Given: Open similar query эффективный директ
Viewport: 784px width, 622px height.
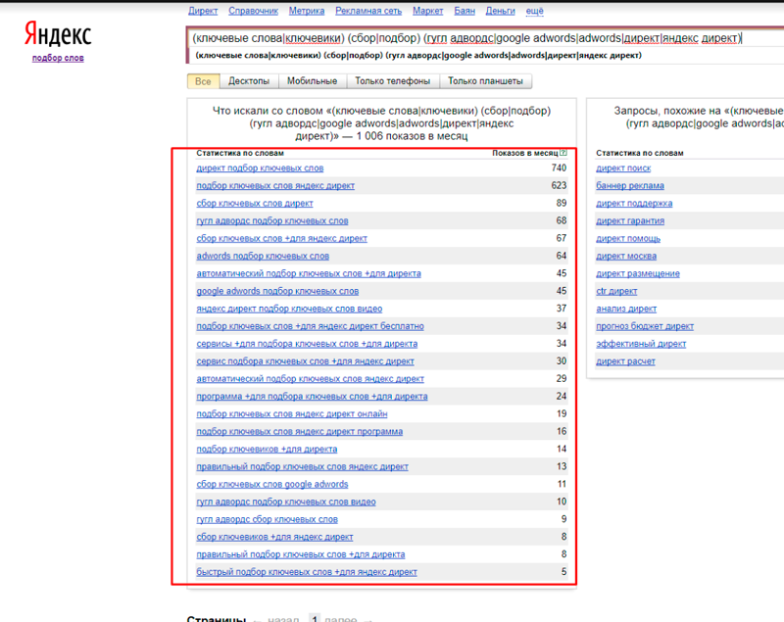Looking at the screenshot, I should 641,344.
